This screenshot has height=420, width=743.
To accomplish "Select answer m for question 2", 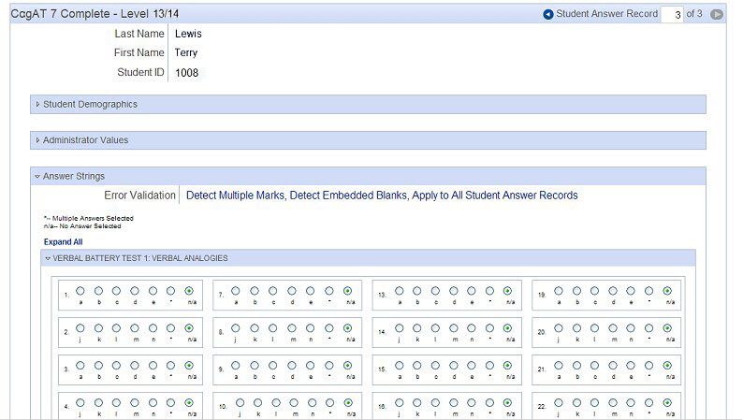I will (x=135, y=328).
